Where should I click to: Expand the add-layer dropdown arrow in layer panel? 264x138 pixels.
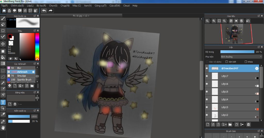[x=226, y=125]
